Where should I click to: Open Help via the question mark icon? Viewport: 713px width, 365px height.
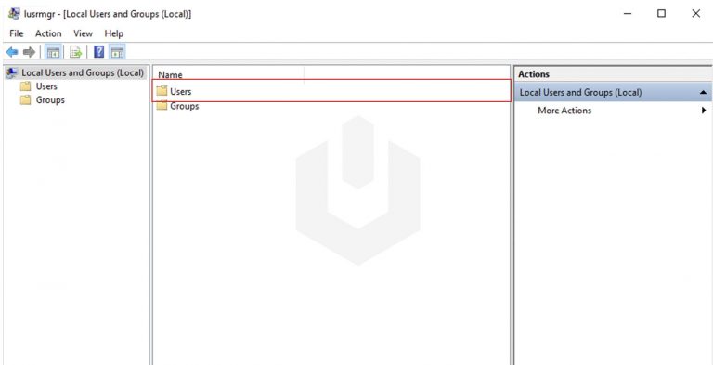point(98,52)
